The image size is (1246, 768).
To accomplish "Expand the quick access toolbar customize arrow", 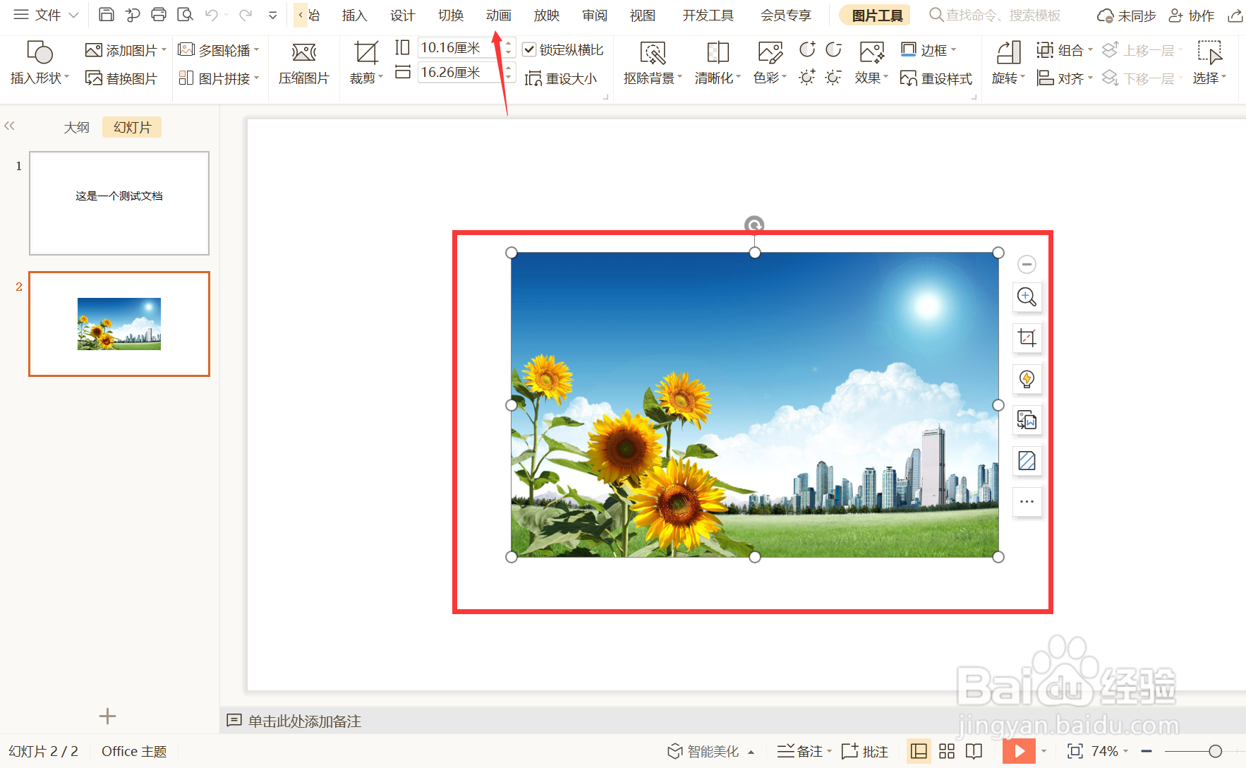I will point(273,15).
